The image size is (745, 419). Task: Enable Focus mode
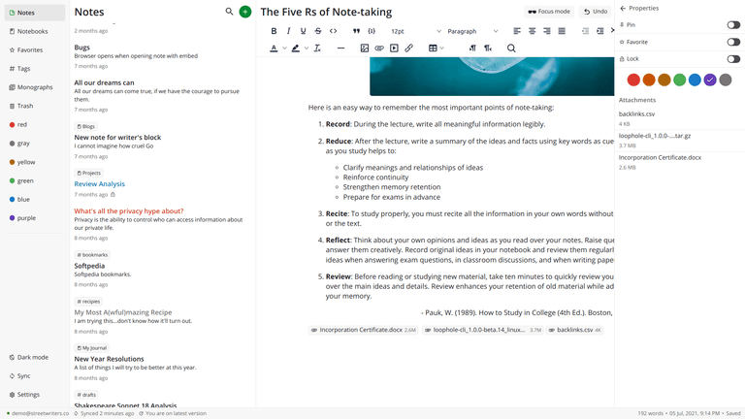point(549,12)
